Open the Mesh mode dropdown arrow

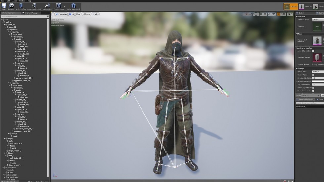coord(311,6)
